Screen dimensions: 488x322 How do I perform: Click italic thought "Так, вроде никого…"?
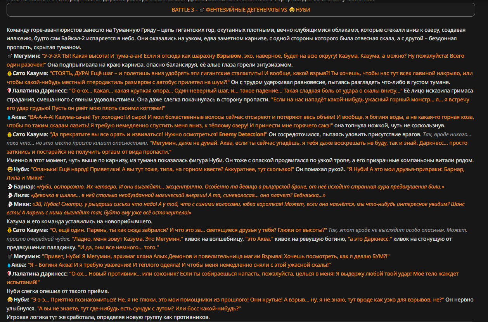click(x=447, y=134)
